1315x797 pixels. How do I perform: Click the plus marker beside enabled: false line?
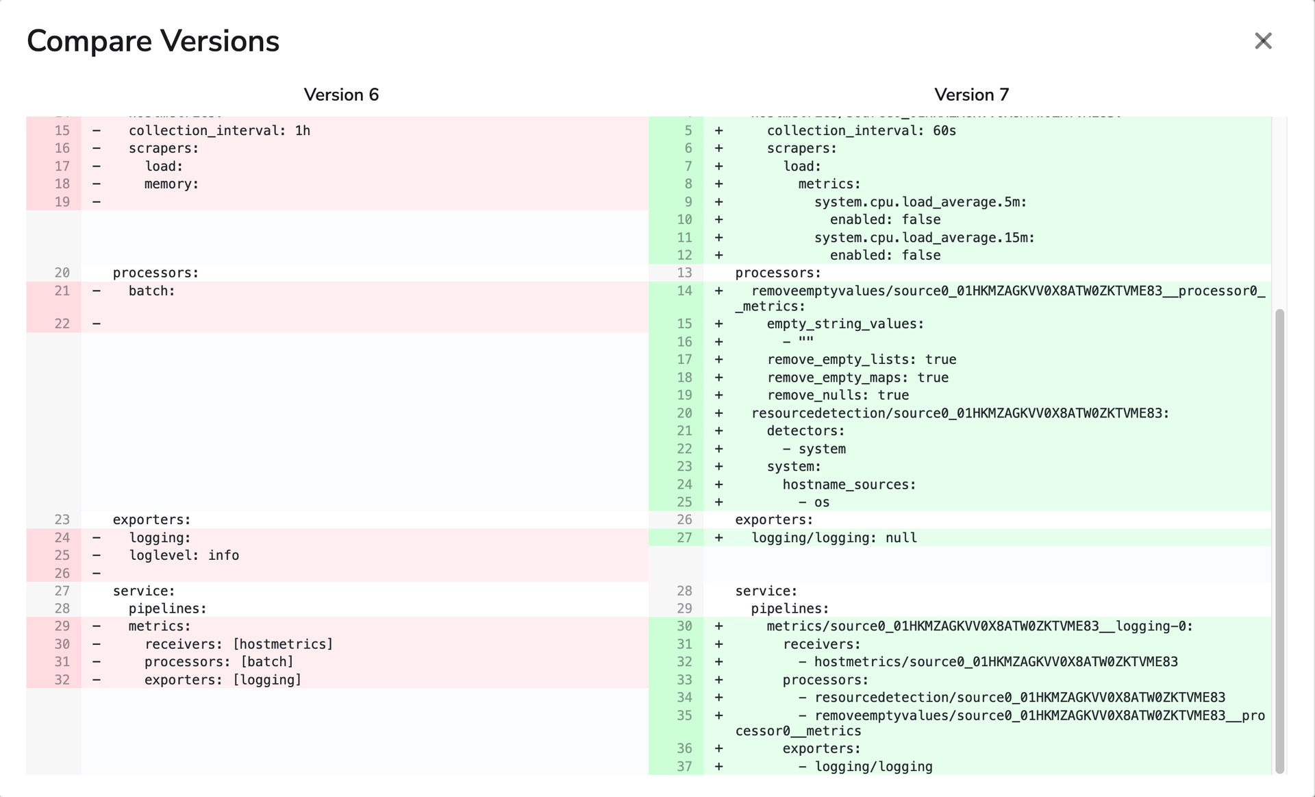[718, 219]
